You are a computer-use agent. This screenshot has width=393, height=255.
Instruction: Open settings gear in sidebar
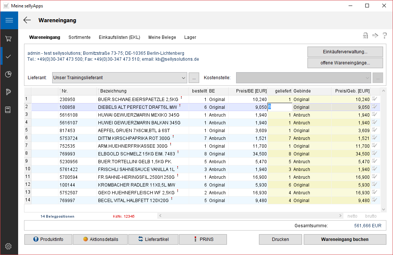(x=9, y=246)
